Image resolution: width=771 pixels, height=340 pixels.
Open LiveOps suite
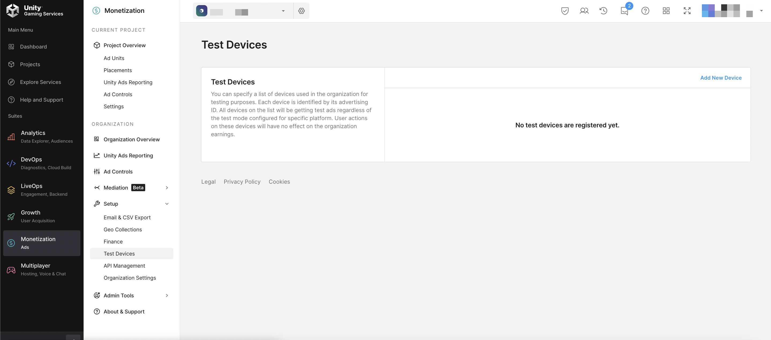click(42, 190)
